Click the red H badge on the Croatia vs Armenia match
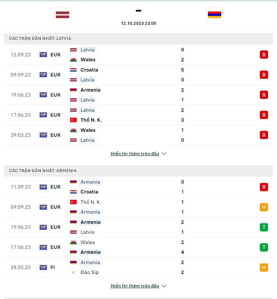The height and width of the screenshot is (299, 277). pos(263,187)
